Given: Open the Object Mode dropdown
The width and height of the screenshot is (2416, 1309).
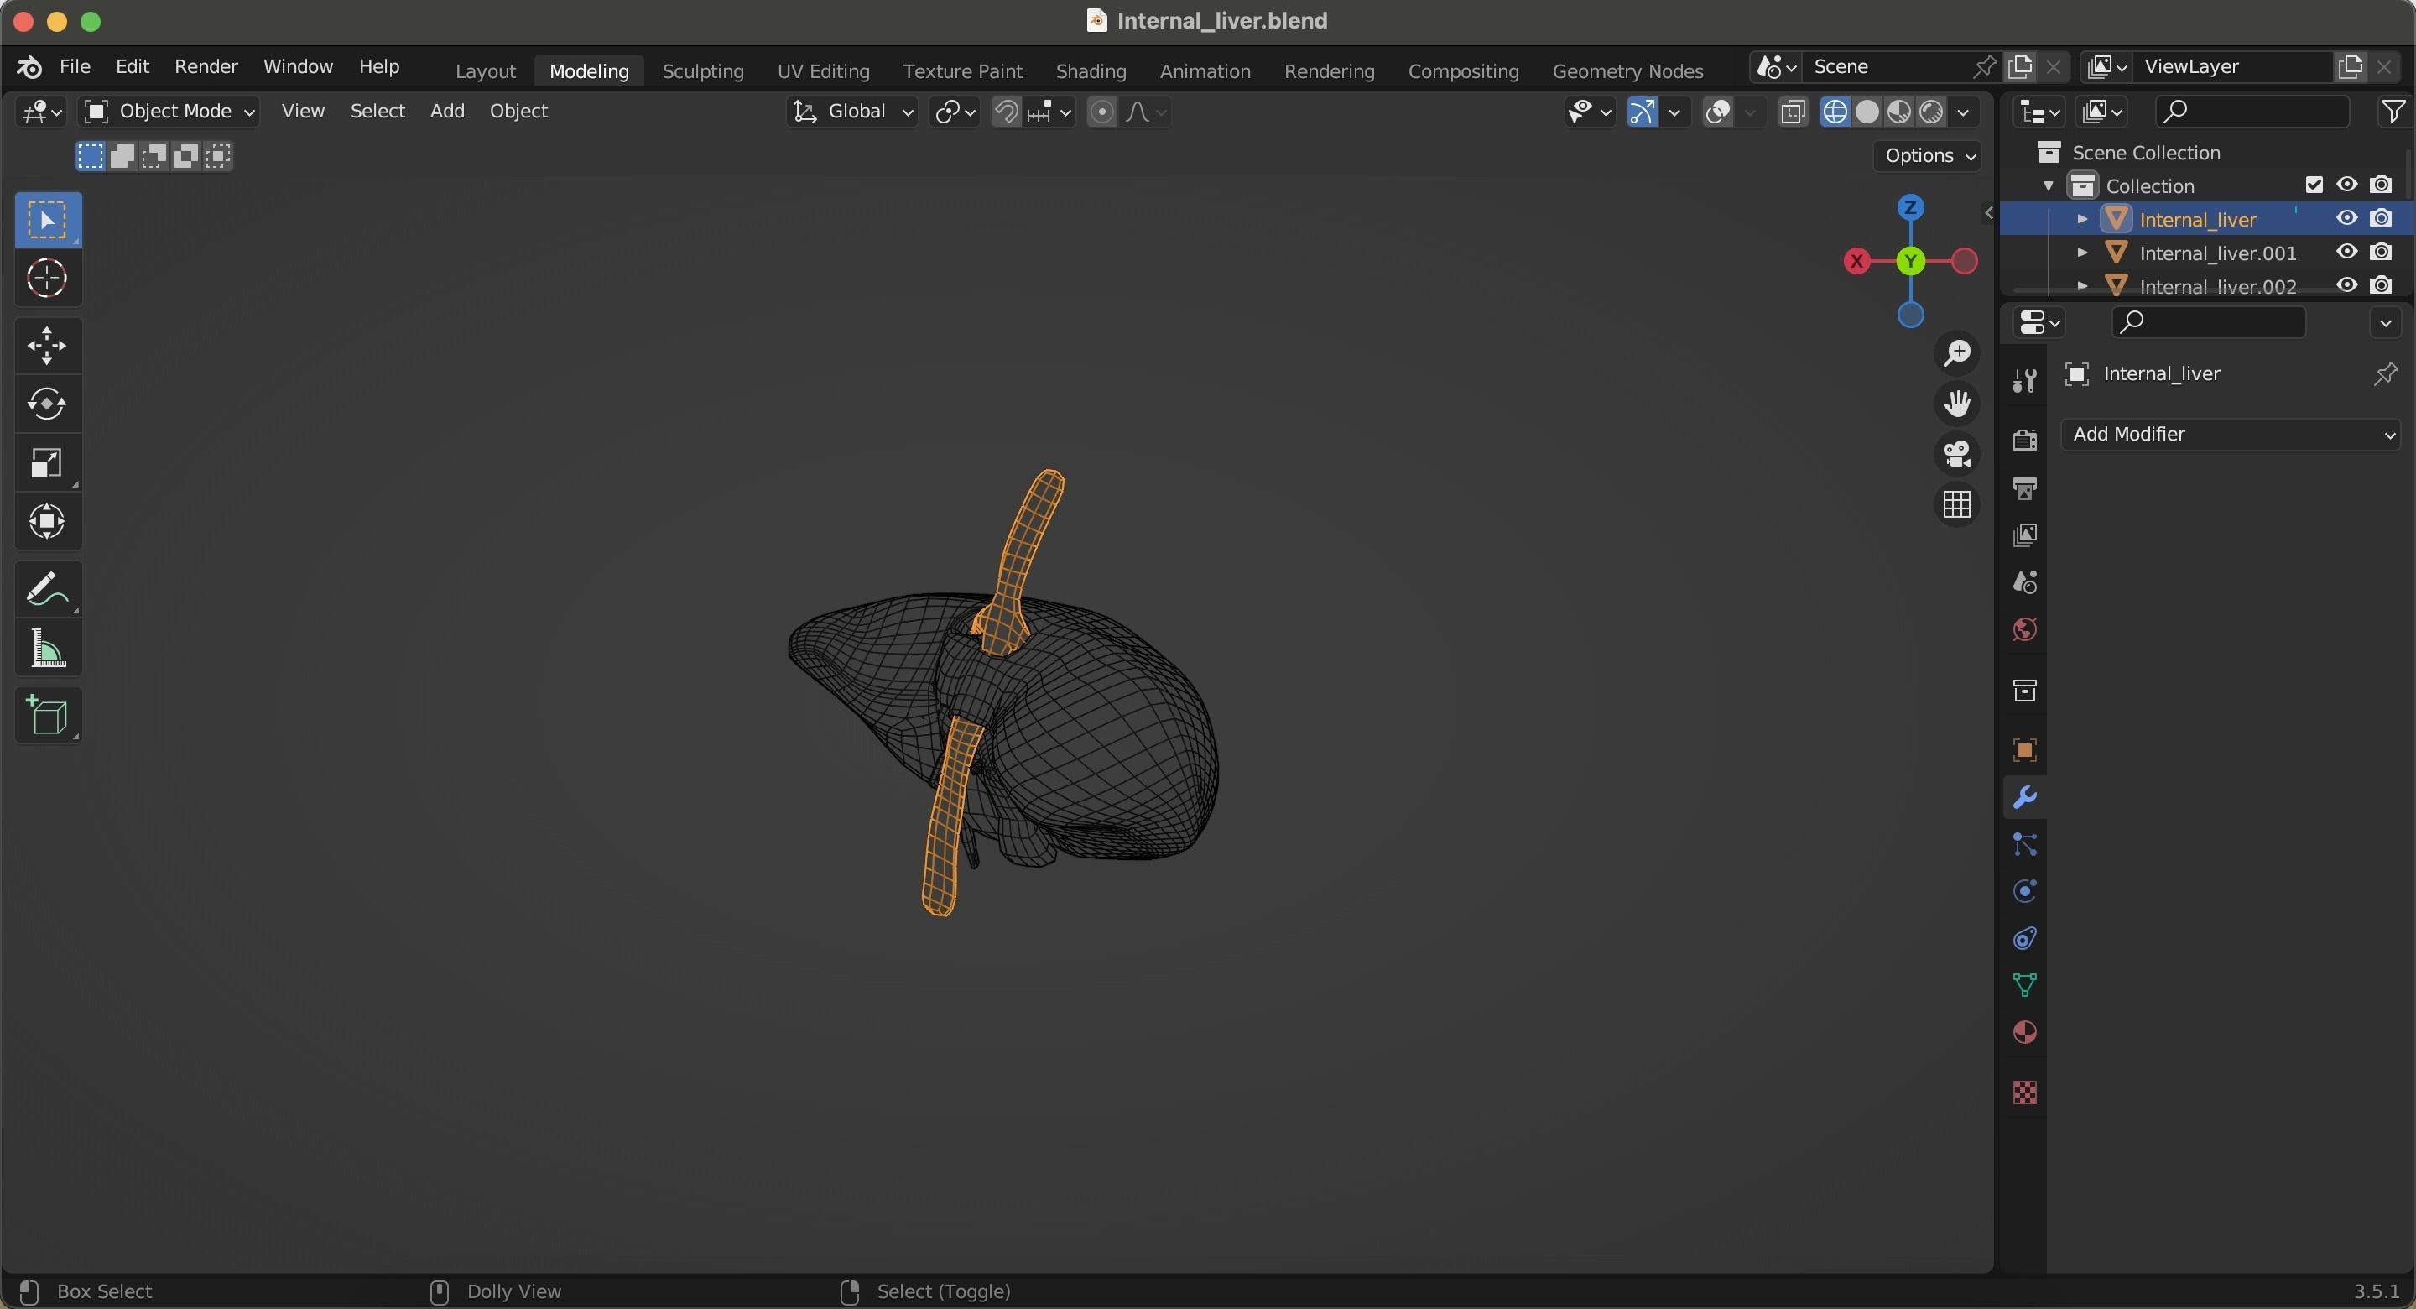Looking at the screenshot, I should [169, 112].
